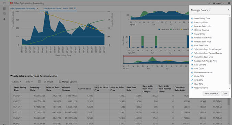Switch to Sales Forecast Details tab

click(x=58, y=9)
